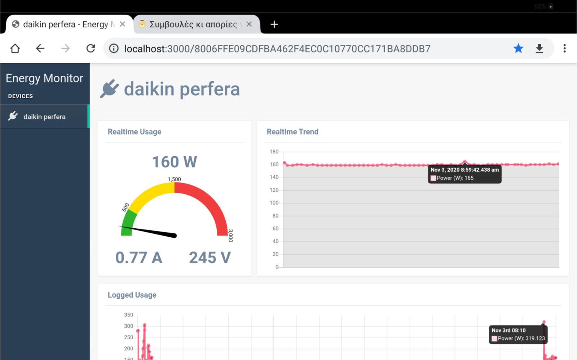Click the 0.77 A current value
Viewport: 577px width, 360px height.
coord(139,258)
